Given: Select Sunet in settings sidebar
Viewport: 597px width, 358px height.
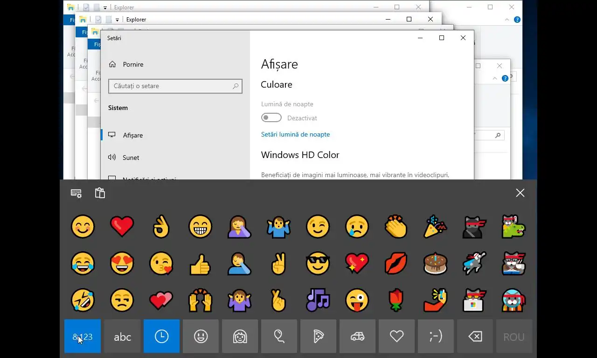Looking at the screenshot, I should (175, 158).
